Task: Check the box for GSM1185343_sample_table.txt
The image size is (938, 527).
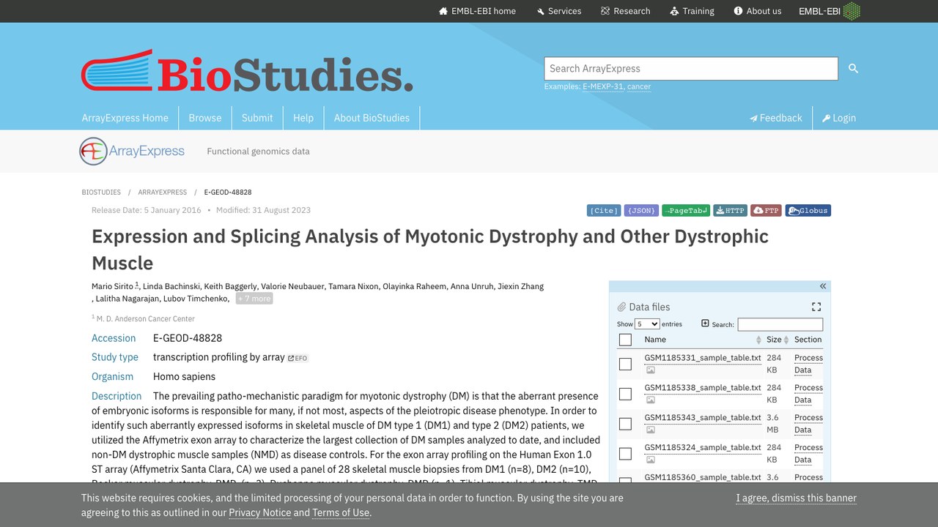Action: (625, 424)
